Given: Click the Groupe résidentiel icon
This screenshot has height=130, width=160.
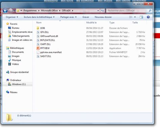Looking at the screenshot, I should [7, 72].
